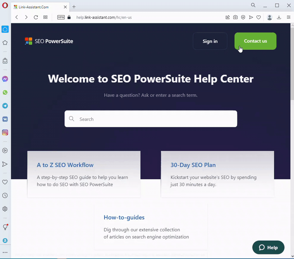The image size is (294, 259).
Task: Go forward with the forward arrow
Action: click(26, 17)
